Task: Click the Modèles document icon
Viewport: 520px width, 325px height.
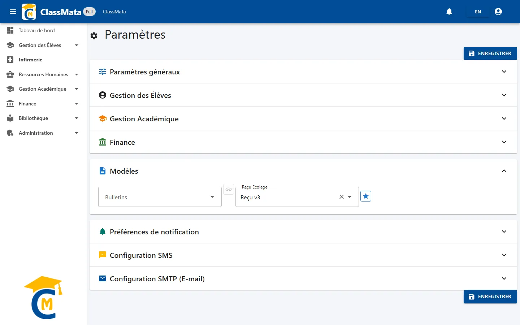Action: pyautogui.click(x=103, y=171)
